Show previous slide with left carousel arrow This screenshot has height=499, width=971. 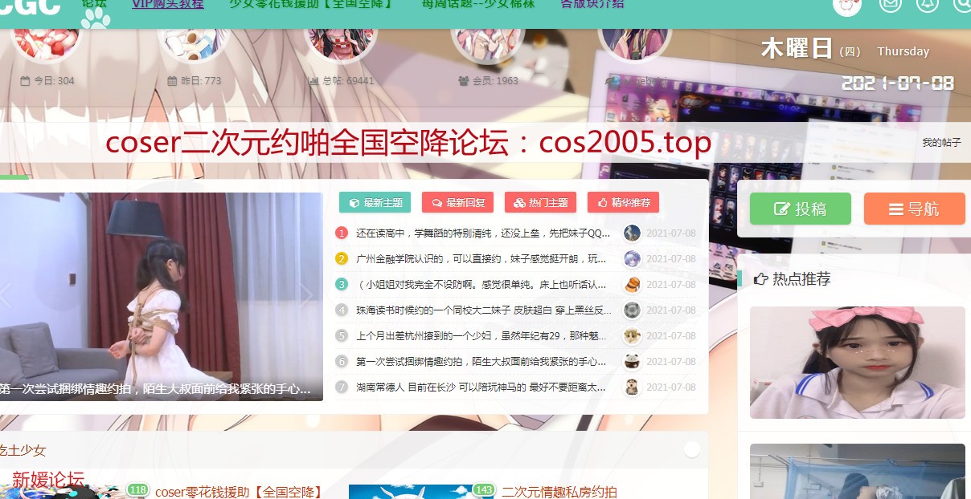(6, 295)
